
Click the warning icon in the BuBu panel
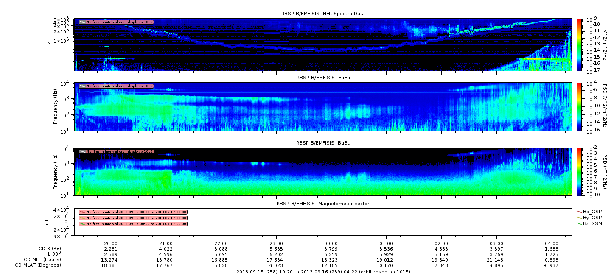coord(82,151)
